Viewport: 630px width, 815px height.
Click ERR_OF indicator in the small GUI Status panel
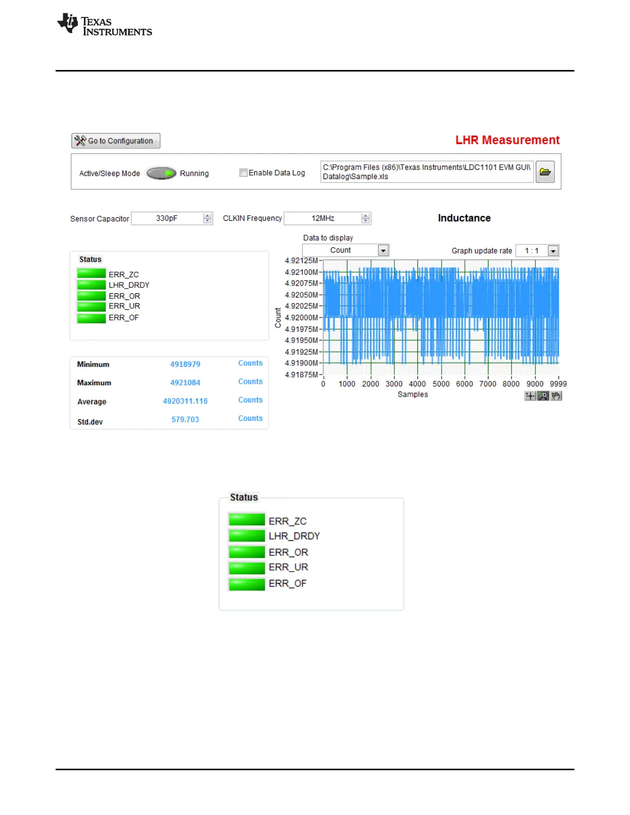[x=92, y=317]
